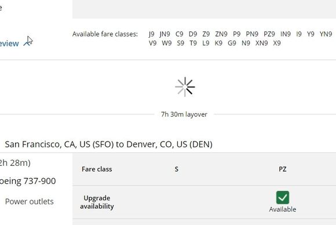The width and height of the screenshot is (336, 225).
Task: Click the PZ fare class column header
Action: [x=283, y=169]
